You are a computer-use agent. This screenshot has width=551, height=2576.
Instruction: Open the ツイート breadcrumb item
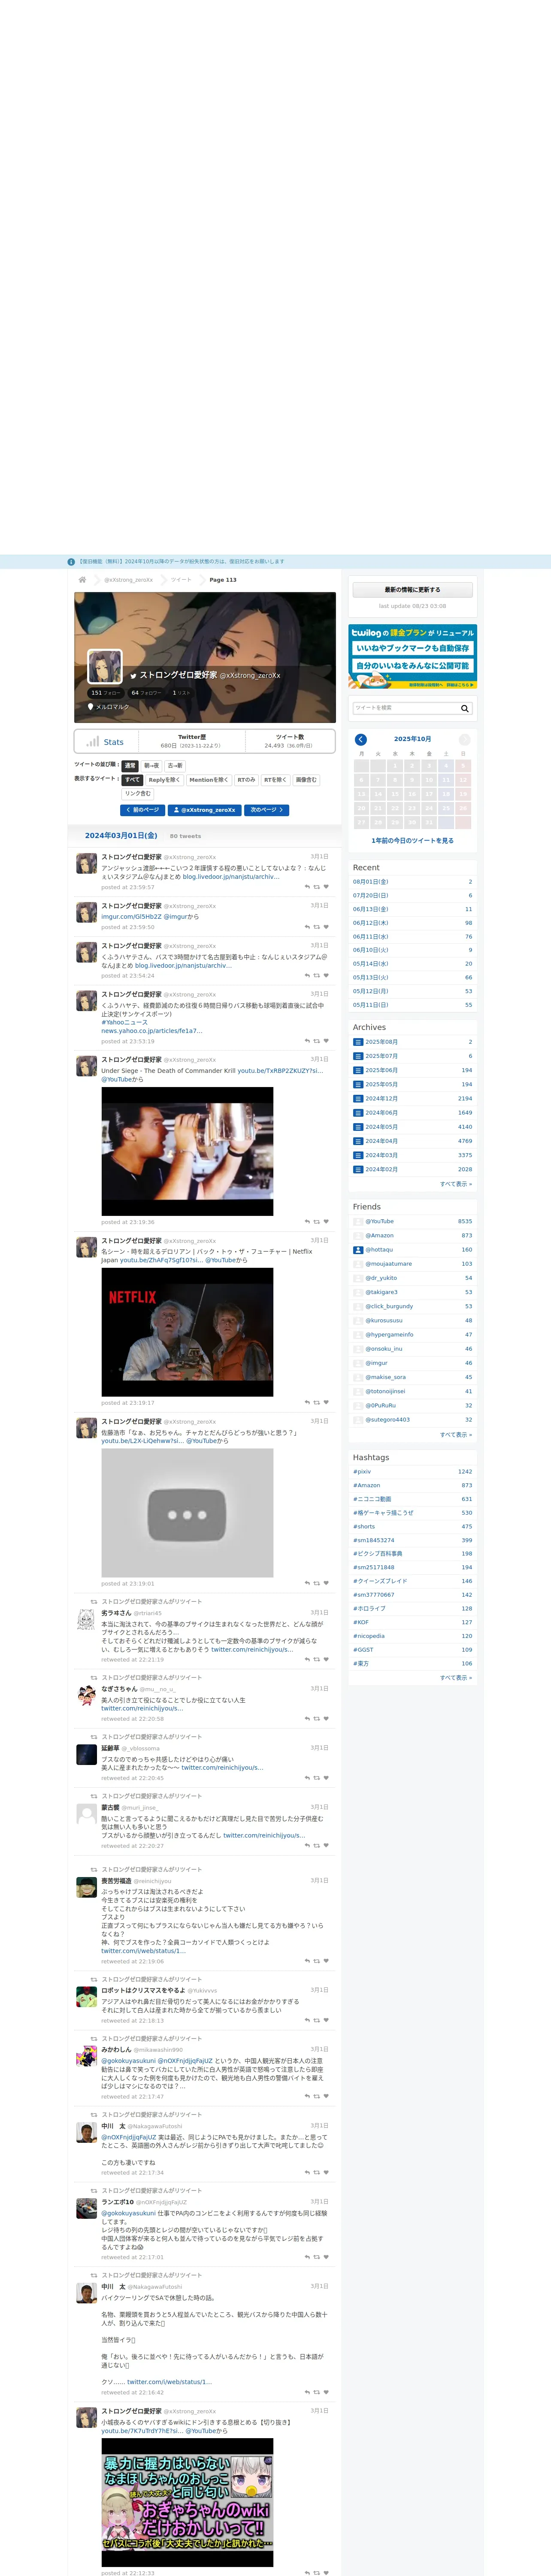[181, 580]
